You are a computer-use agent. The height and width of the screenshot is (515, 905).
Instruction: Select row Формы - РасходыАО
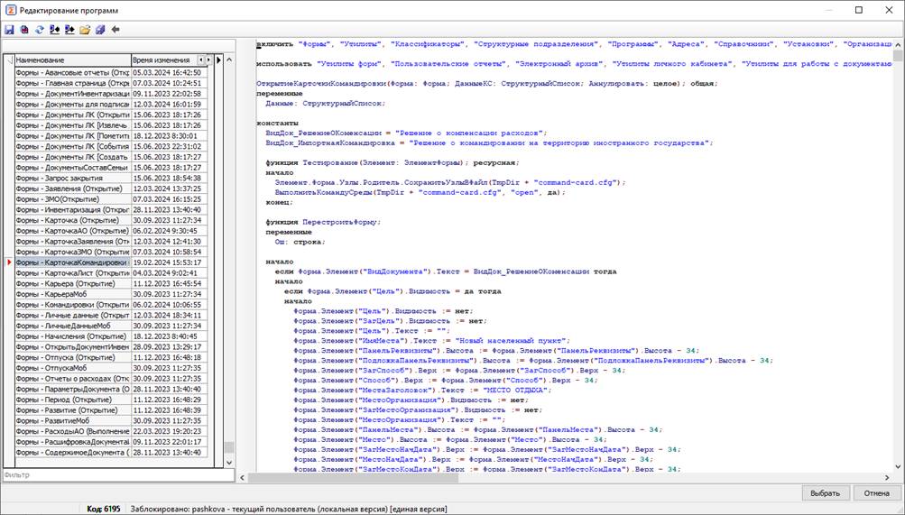tap(111, 431)
